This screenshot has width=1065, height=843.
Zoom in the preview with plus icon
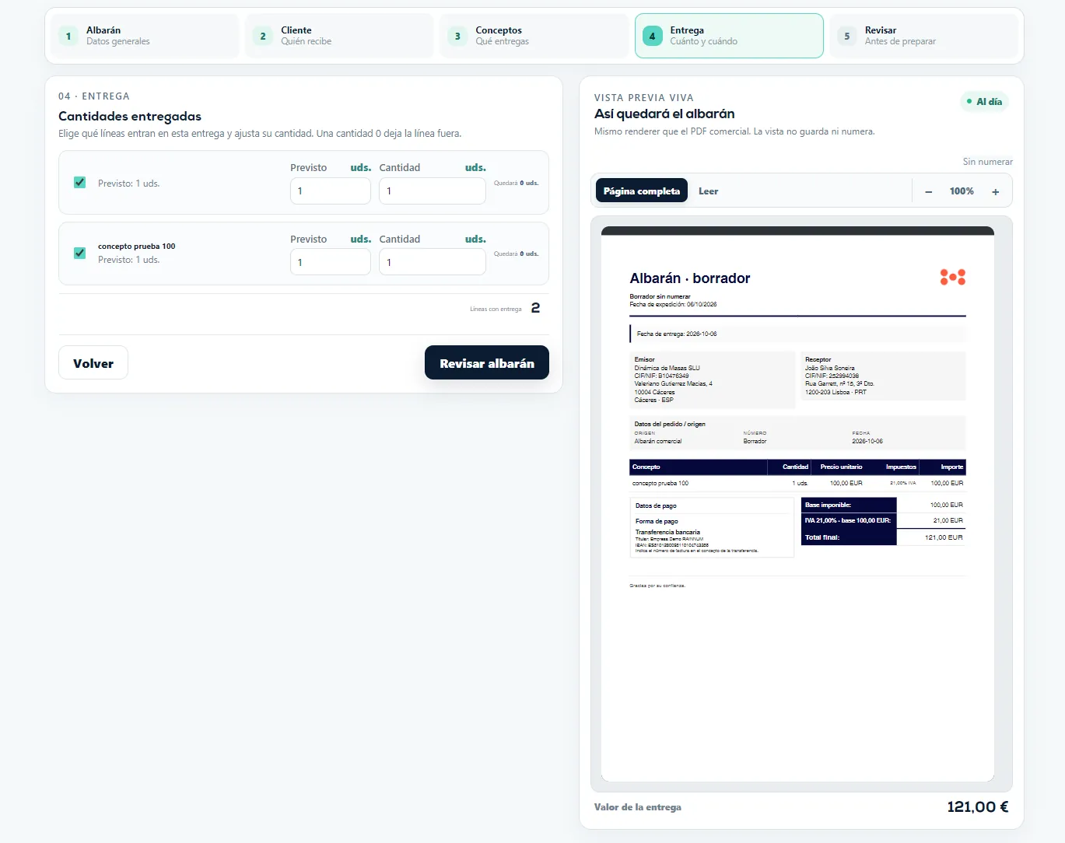[x=995, y=191]
